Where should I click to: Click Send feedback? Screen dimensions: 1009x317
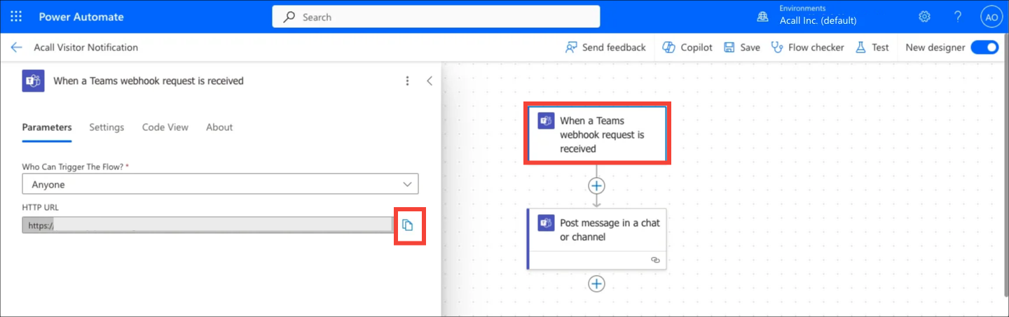tap(605, 48)
